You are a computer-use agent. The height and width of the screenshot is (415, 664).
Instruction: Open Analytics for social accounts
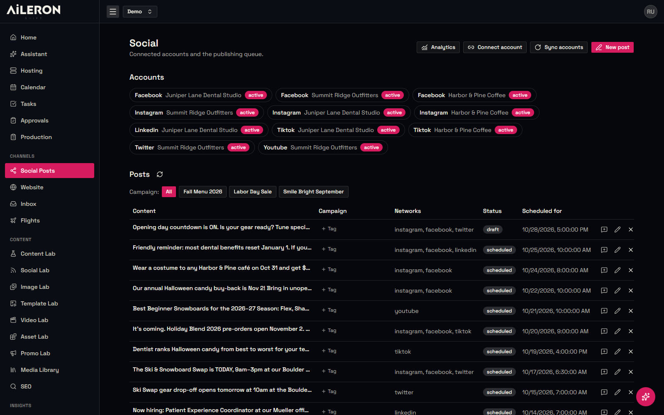click(438, 47)
